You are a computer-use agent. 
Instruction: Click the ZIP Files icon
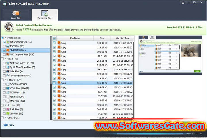pyautogui.click(x=8, y=114)
